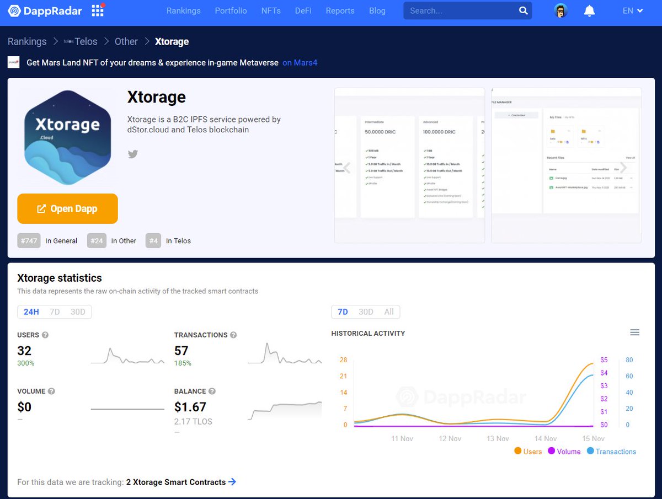The image size is (662, 499).
Task: Select All historical activity range
Action: (389, 312)
